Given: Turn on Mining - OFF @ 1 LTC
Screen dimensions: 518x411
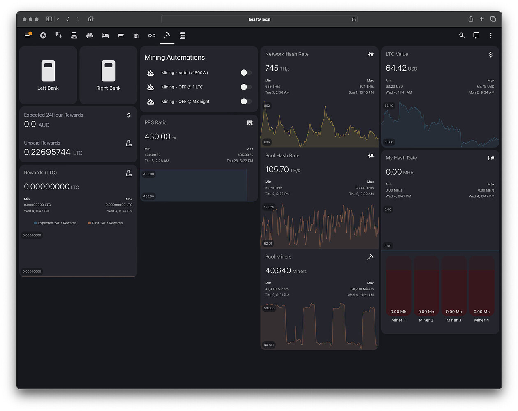Looking at the screenshot, I should [246, 87].
